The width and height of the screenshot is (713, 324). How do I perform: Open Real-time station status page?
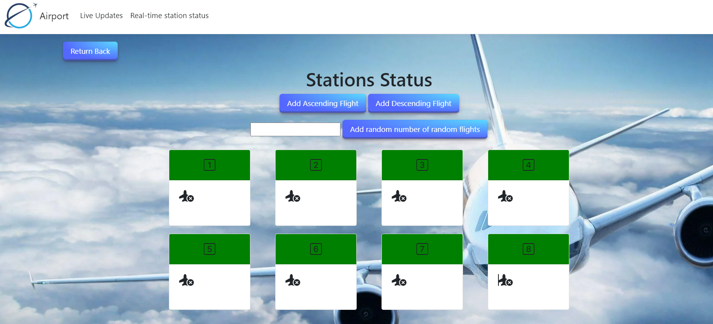pos(169,16)
